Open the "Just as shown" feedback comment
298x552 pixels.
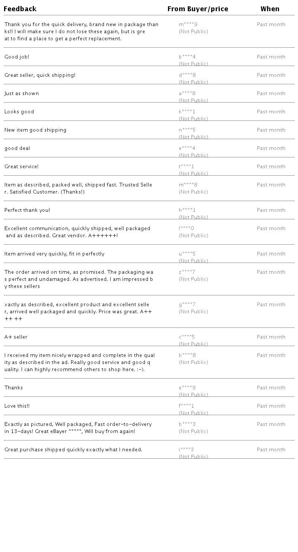point(22,94)
